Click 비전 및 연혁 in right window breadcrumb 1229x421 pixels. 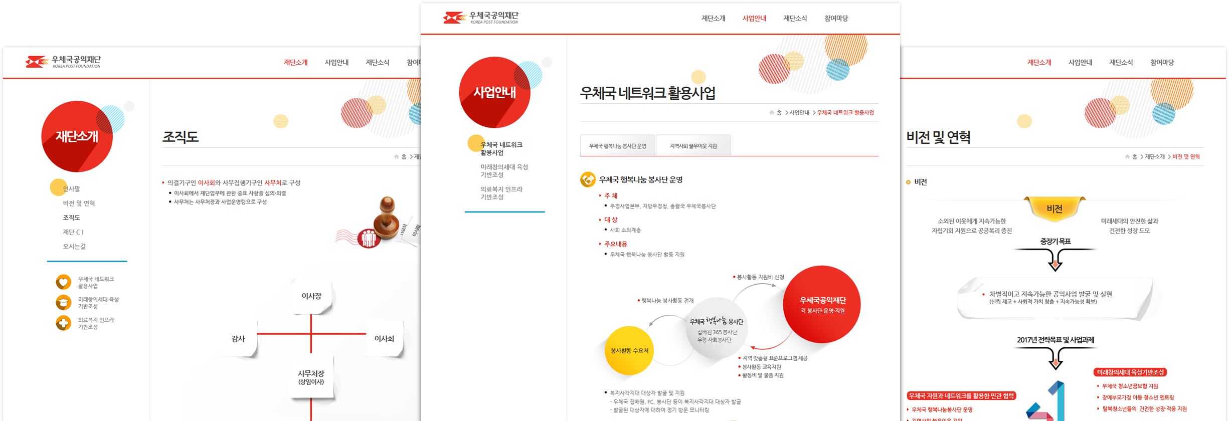click(x=1186, y=157)
